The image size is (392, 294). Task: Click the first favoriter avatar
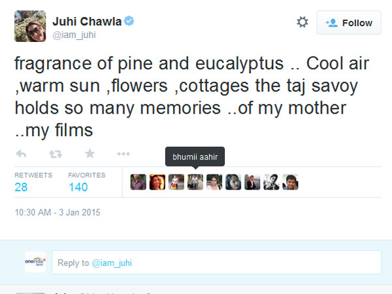point(138,182)
